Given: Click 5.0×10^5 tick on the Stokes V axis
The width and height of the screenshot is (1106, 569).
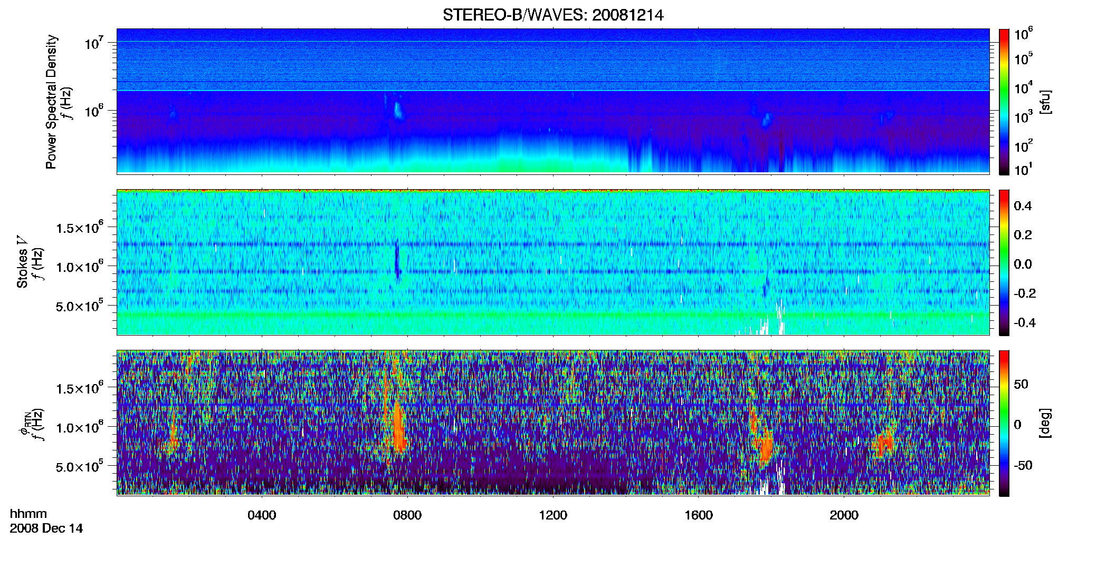Looking at the screenshot, I should point(80,305).
